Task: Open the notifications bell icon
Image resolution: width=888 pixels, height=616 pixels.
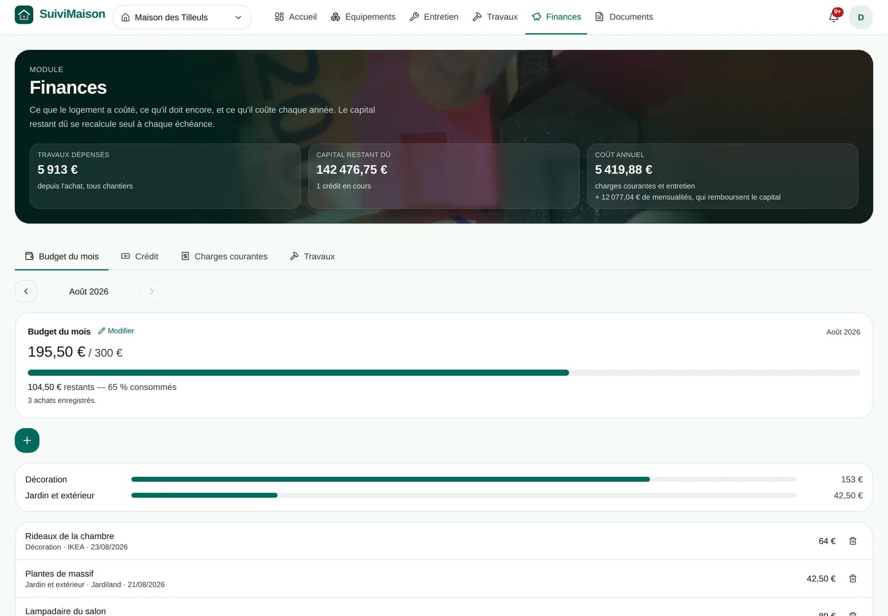Action: (834, 17)
